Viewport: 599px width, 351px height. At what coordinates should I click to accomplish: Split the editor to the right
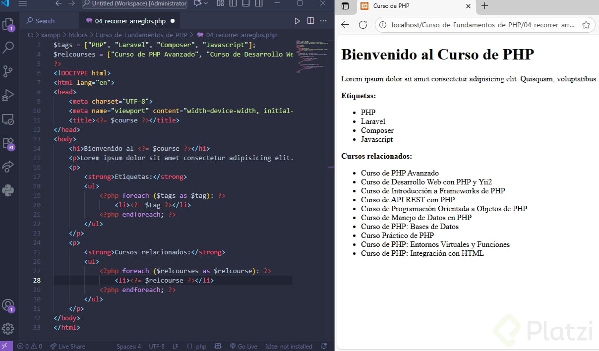310,21
